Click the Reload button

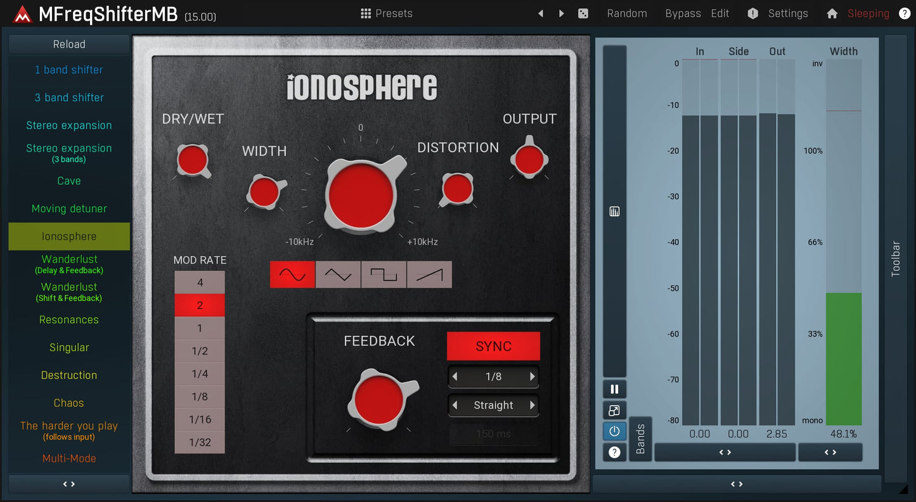tap(68, 44)
